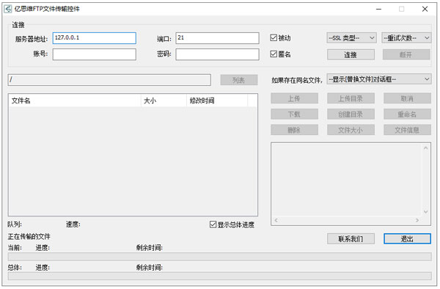This screenshot has width=440, height=289.
Task: Click the 创建目录 create directory button
Action: pos(351,114)
